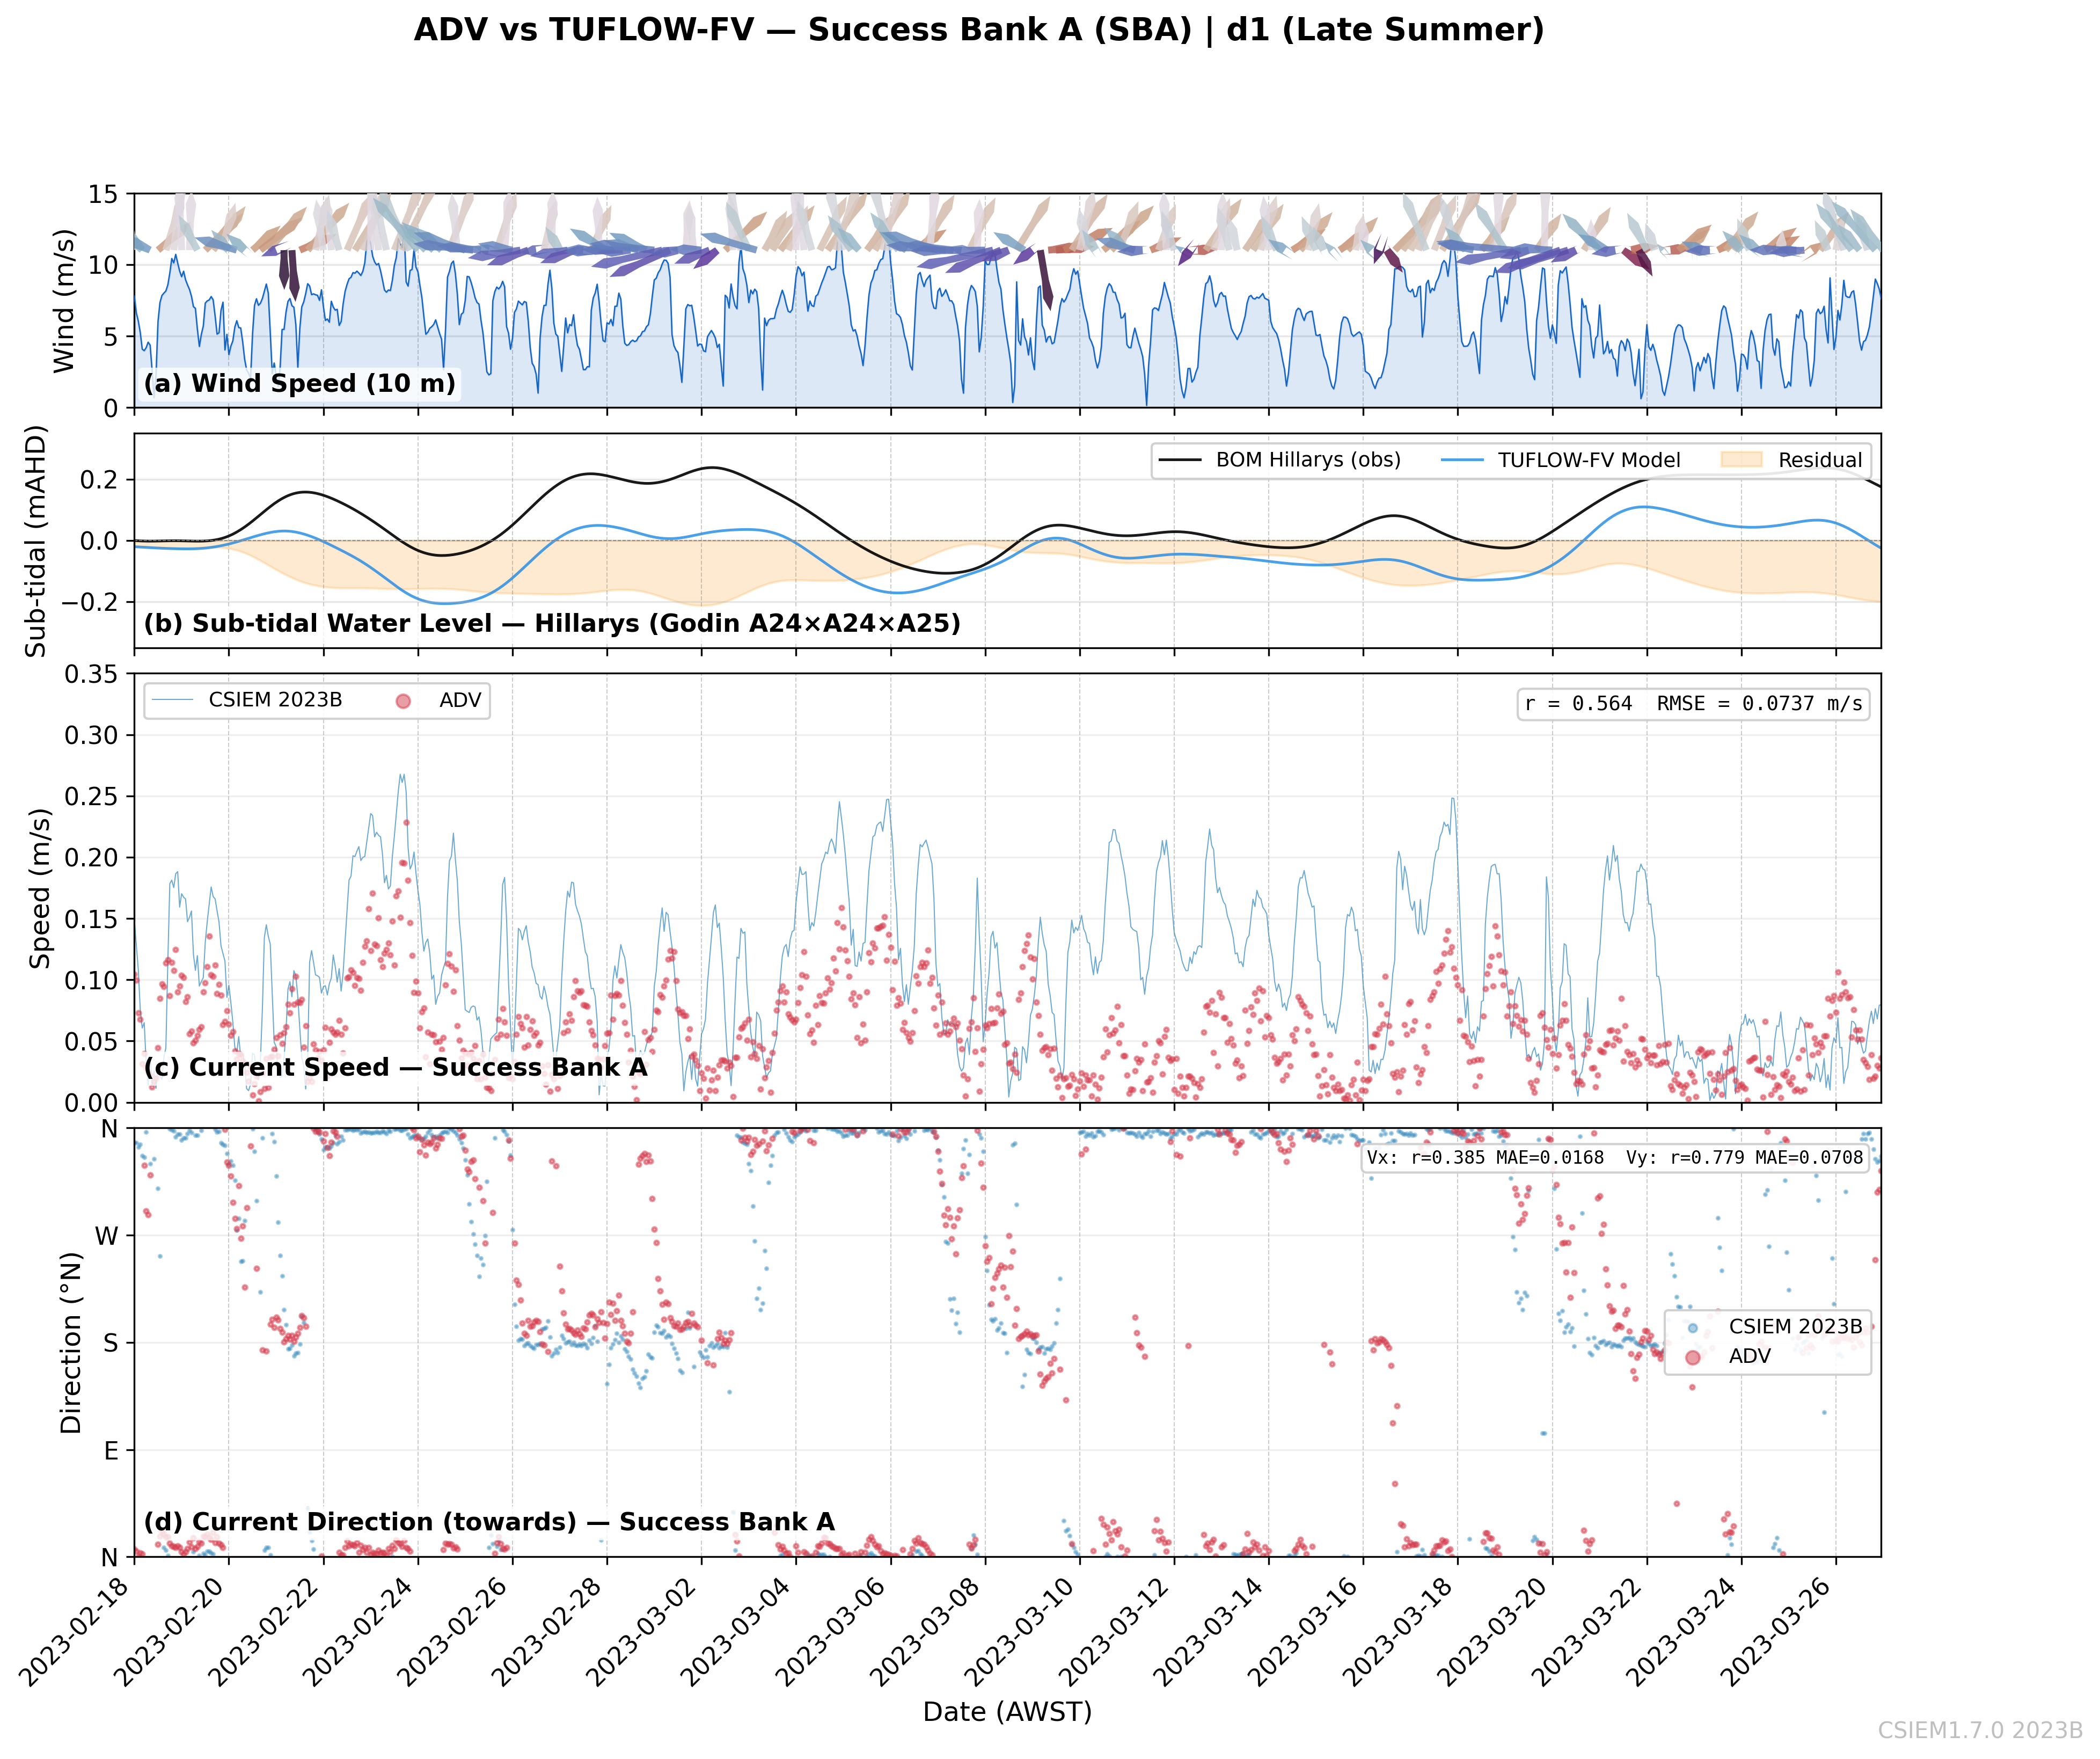
Task: Click the "r = 0.564 RMSE = 0.0737 m/s" stats box
Action: pyautogui.click(x=1693, y=704)
